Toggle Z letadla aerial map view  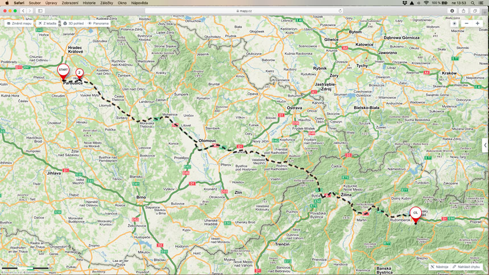click(x=48, y=23)
